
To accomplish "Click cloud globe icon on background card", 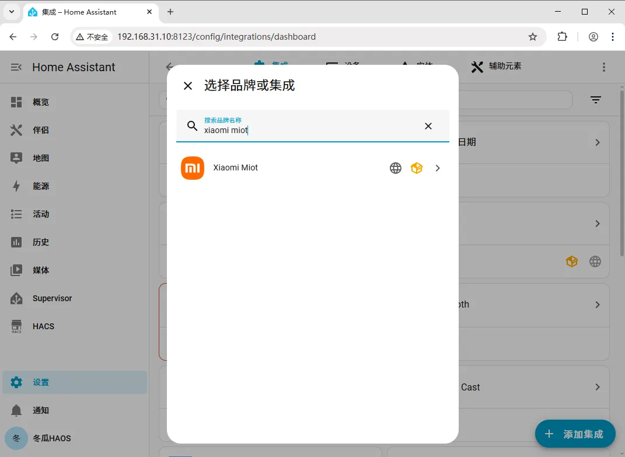I will coord(595,261).
